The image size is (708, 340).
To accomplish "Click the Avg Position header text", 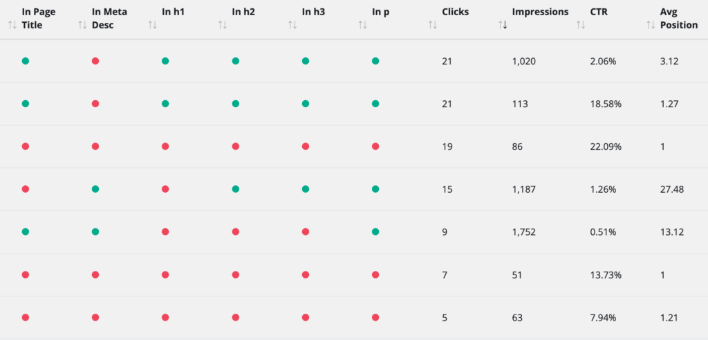I will [679, 19].
